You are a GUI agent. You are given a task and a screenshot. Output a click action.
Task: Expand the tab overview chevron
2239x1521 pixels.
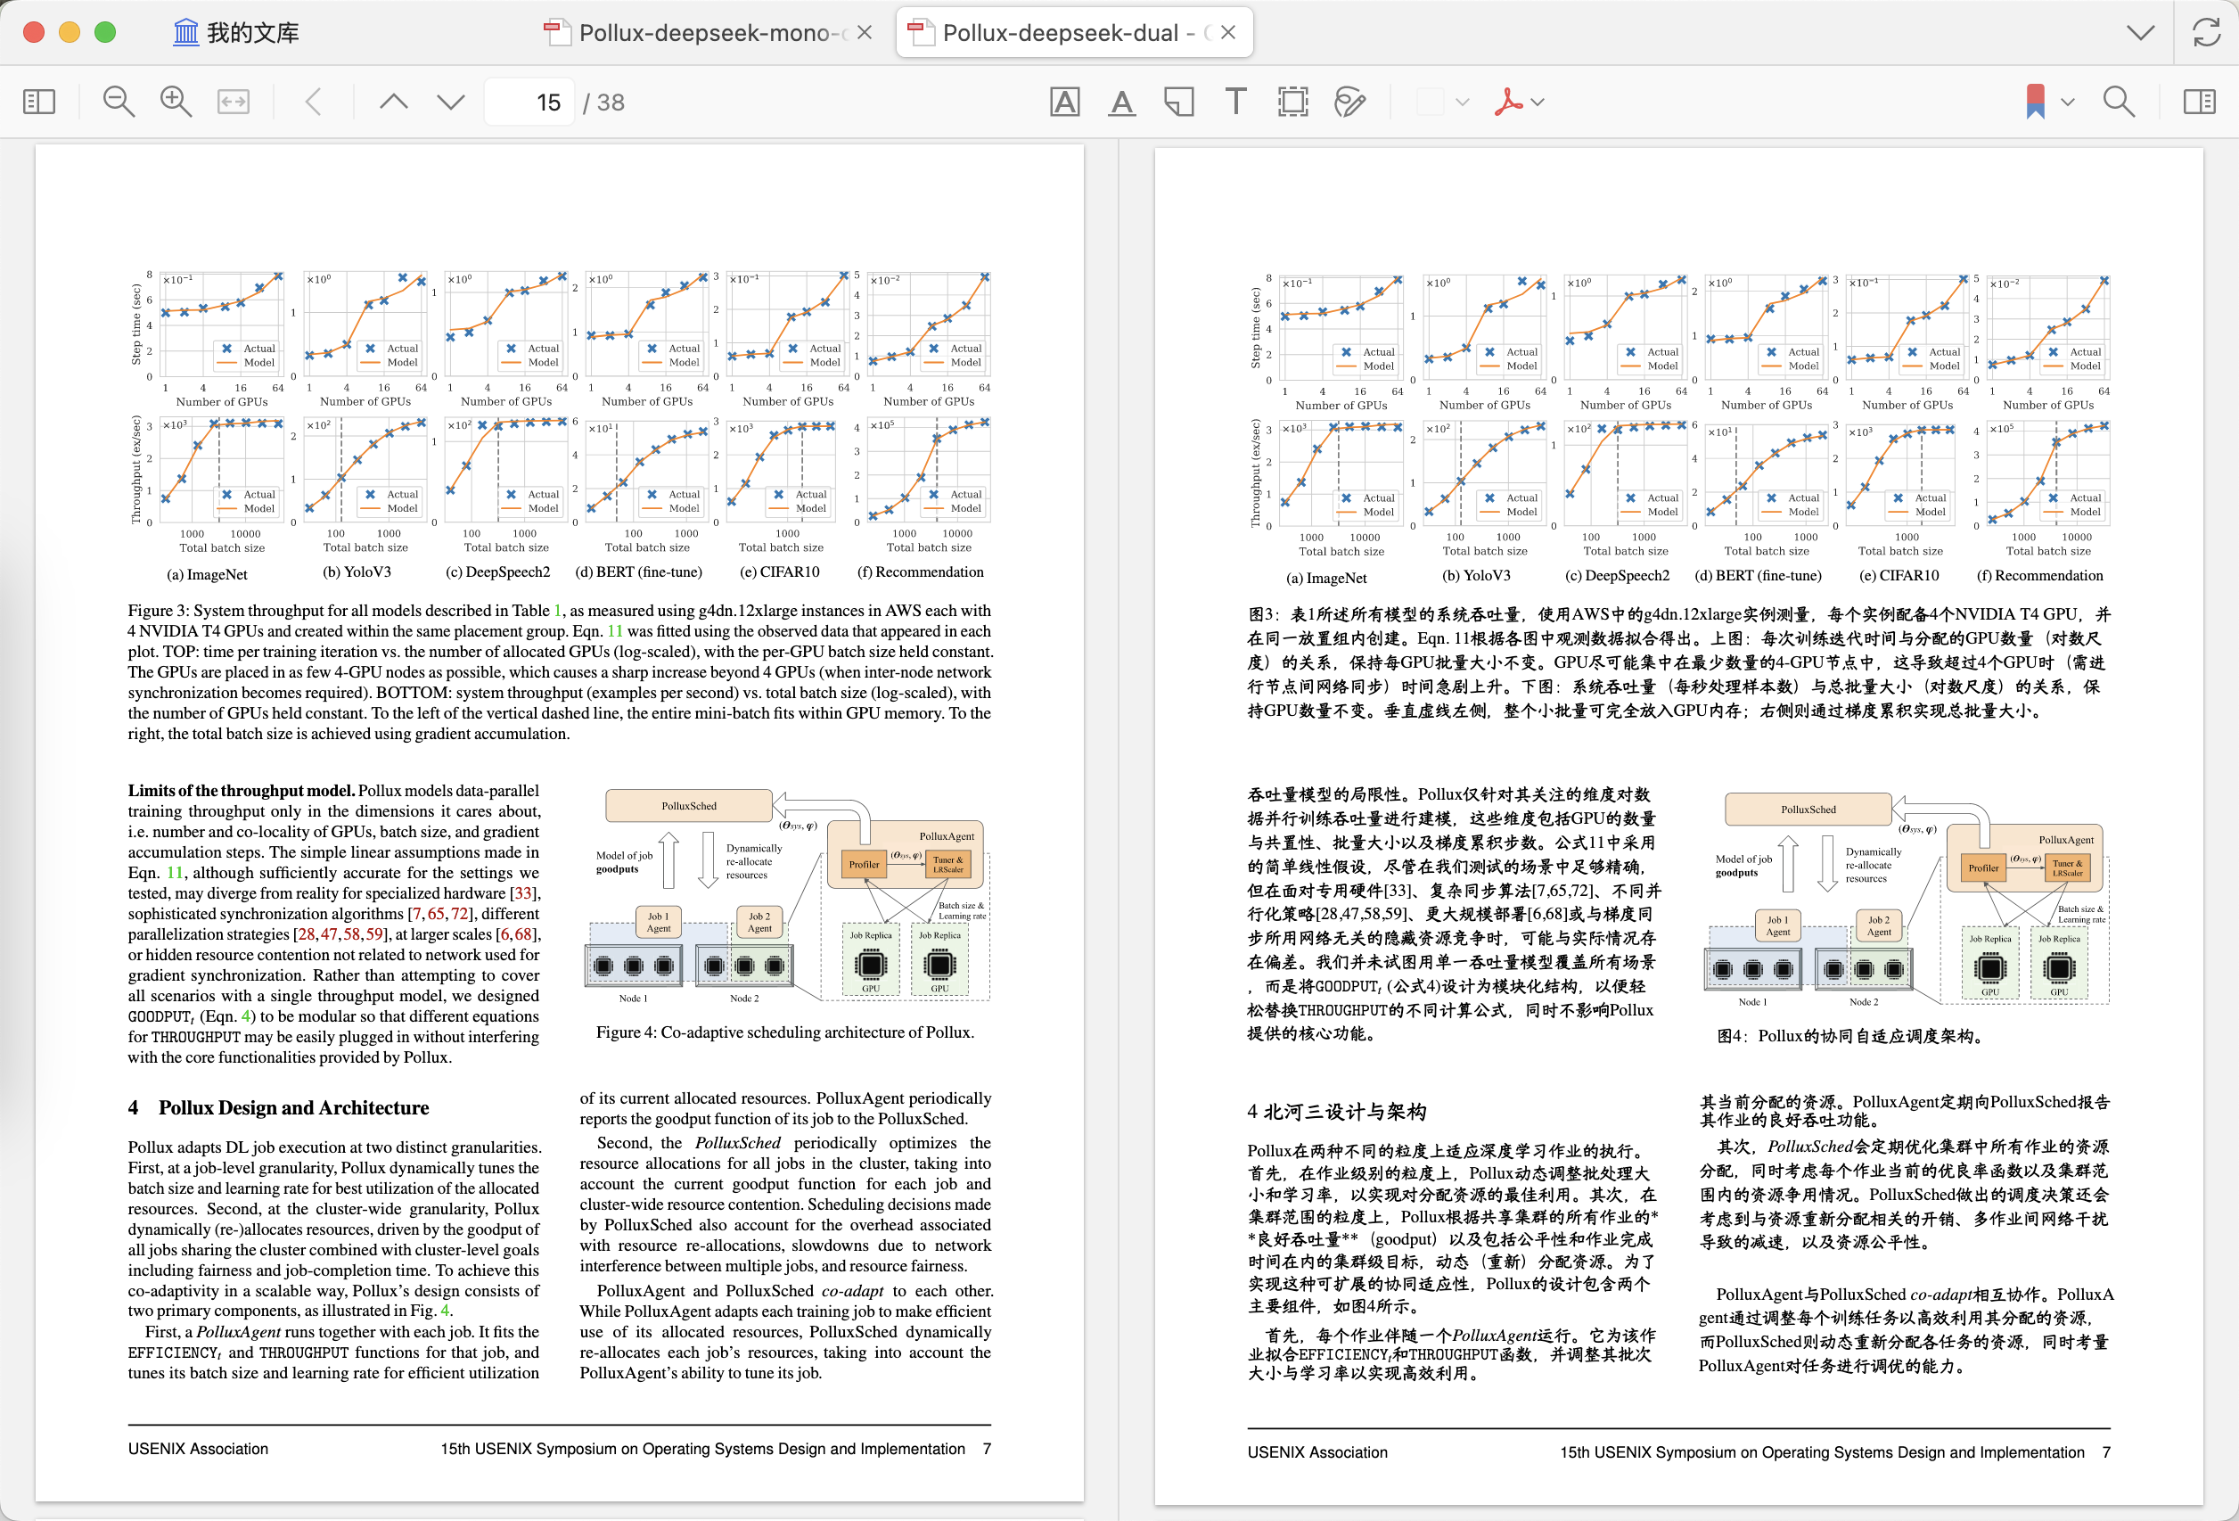(x=2140, y=32)
